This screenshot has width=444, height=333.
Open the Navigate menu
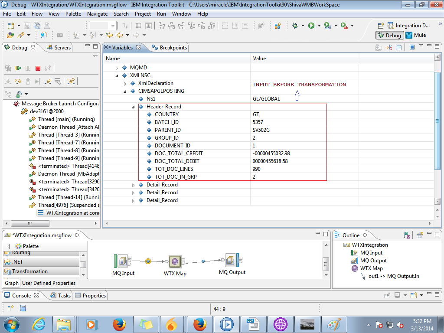tap(97, 14)
